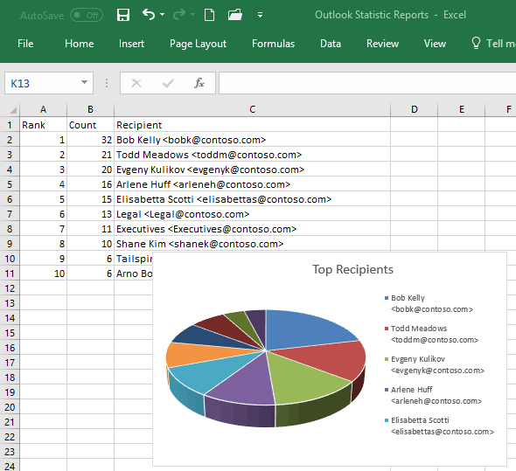
Task: Select cell with Elisabetta Scotti email
Action: coord(252,199)
